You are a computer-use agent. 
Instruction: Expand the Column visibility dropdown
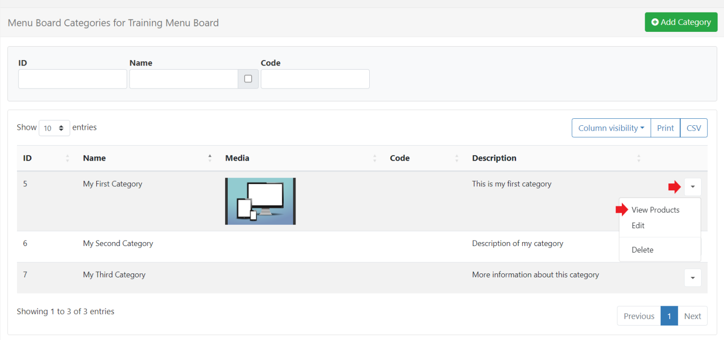[x=611, y=128]
